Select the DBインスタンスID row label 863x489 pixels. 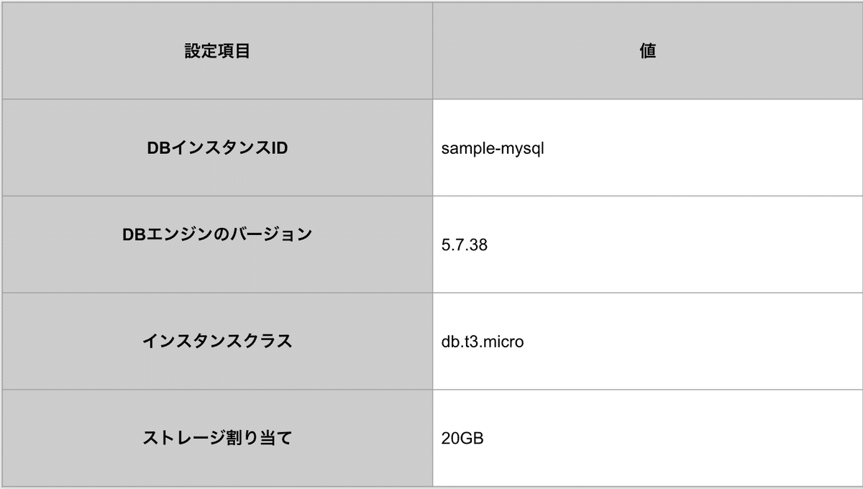coord(217,147)
